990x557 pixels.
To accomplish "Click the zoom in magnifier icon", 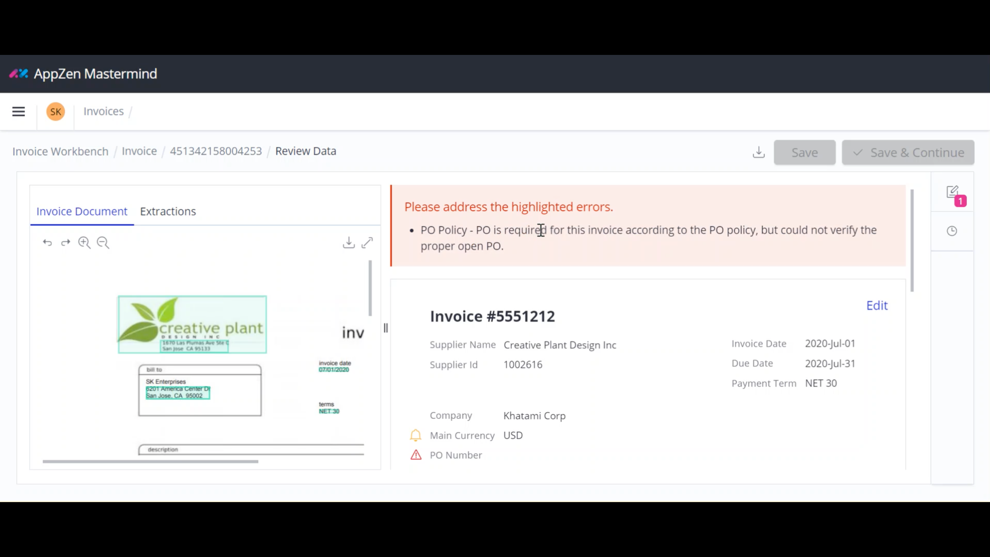I will click(x=84, y=243).
